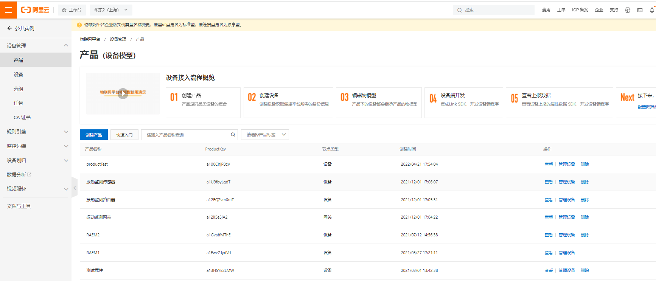Click back arrow beside 公共实例

[9, 28]
